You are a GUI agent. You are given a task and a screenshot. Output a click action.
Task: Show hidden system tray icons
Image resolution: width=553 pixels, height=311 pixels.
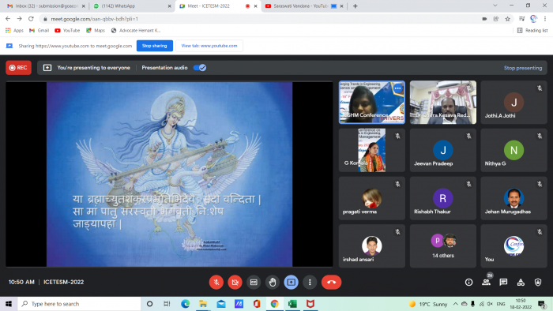455,304
